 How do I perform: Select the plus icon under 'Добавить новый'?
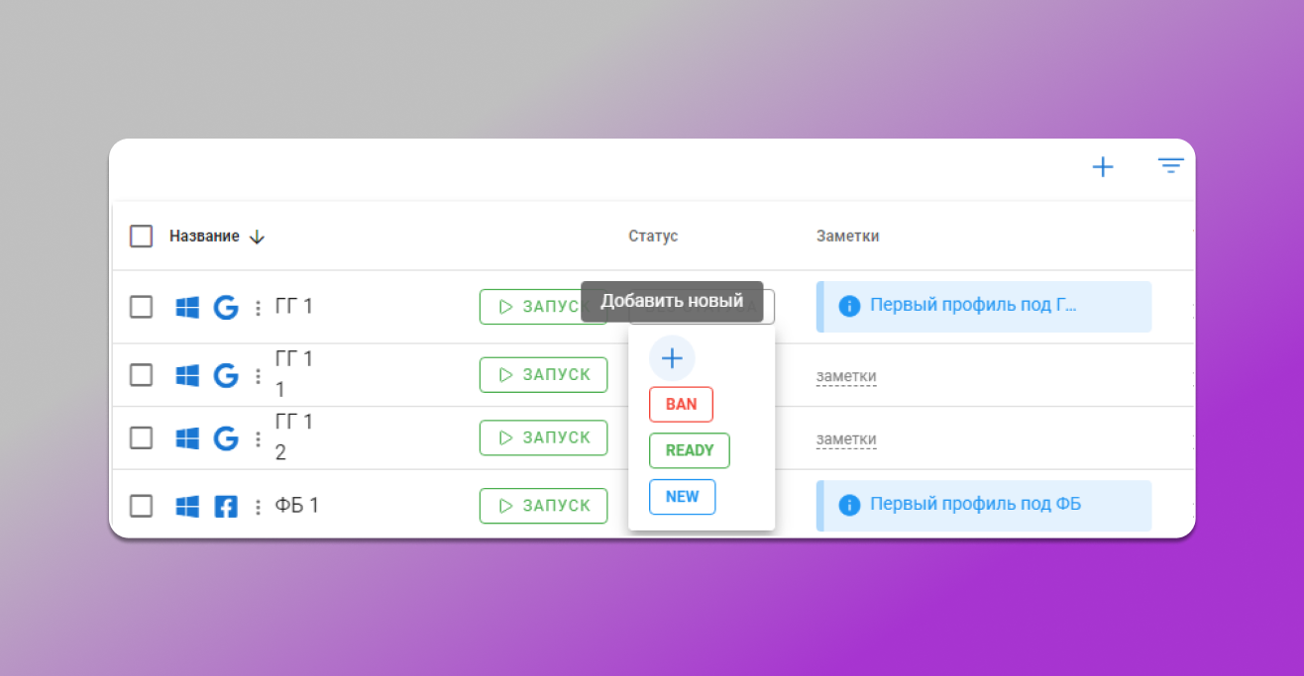(672, 357)
